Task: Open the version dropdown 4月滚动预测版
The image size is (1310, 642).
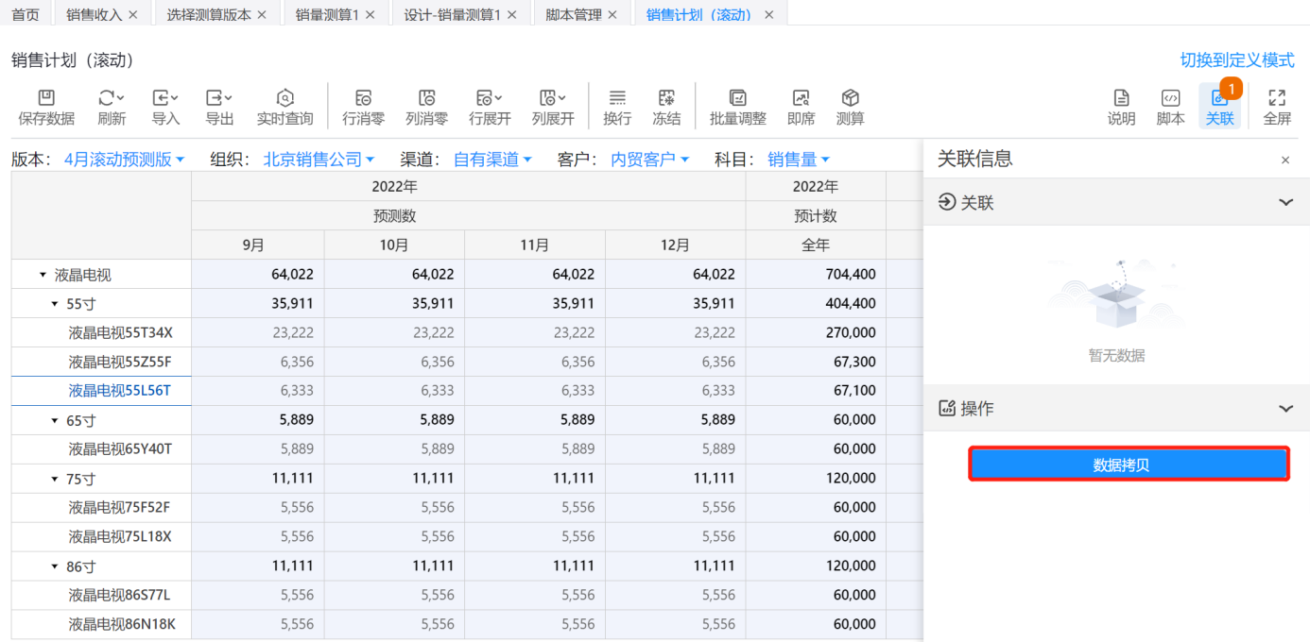Action: click(x=124, y=160)
